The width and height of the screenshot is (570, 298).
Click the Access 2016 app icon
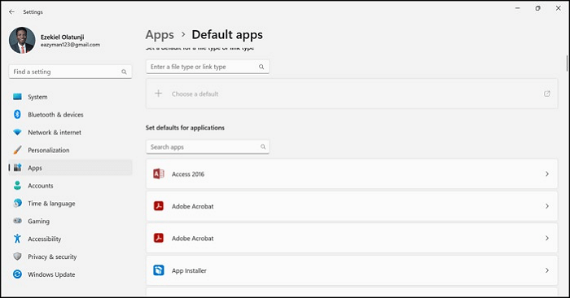[159, 173]
